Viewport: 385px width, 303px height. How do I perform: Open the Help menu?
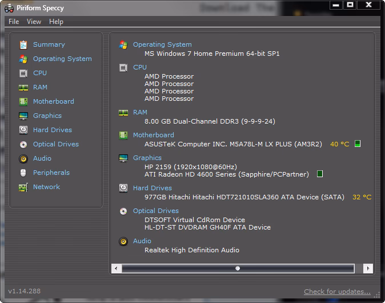pos(56,22)
